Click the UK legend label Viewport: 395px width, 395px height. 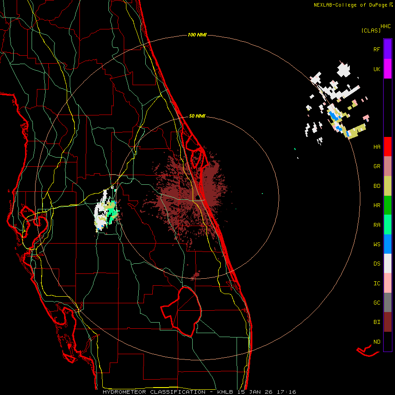click(x=377, y=69)
